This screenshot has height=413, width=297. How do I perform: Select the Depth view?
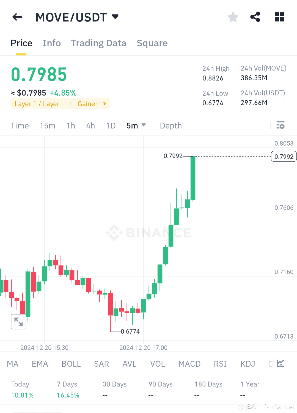pyautogui.click(x=170, y=125)
